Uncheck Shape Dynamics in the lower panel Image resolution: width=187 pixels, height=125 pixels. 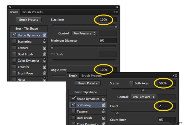point(73,98)
